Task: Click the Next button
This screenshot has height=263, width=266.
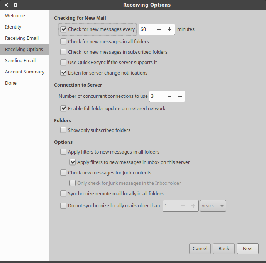Action: point(248,249)
